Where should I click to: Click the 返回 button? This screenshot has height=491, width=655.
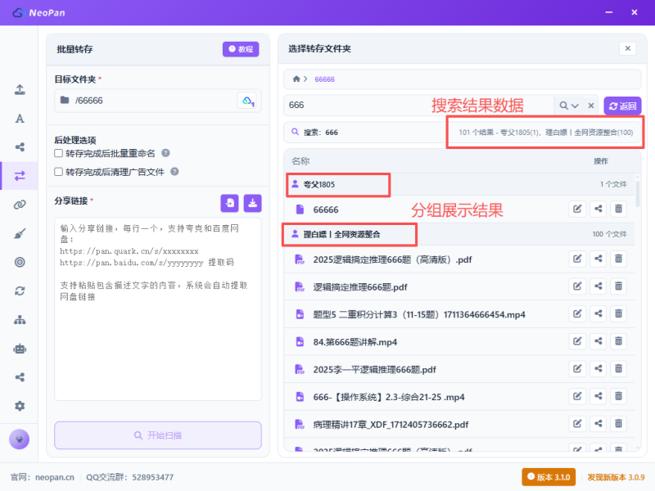coord(622,106)
